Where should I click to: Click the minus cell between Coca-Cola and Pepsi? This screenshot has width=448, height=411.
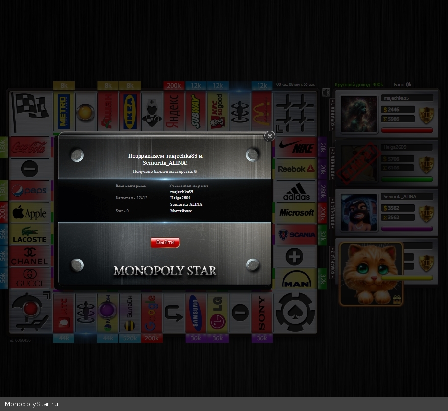pos(30,169)
